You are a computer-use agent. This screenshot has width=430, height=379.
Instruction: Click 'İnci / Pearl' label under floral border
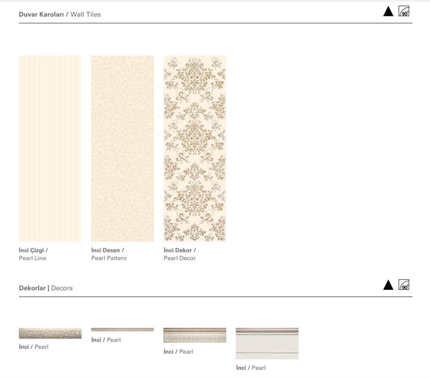click(34, 347)
